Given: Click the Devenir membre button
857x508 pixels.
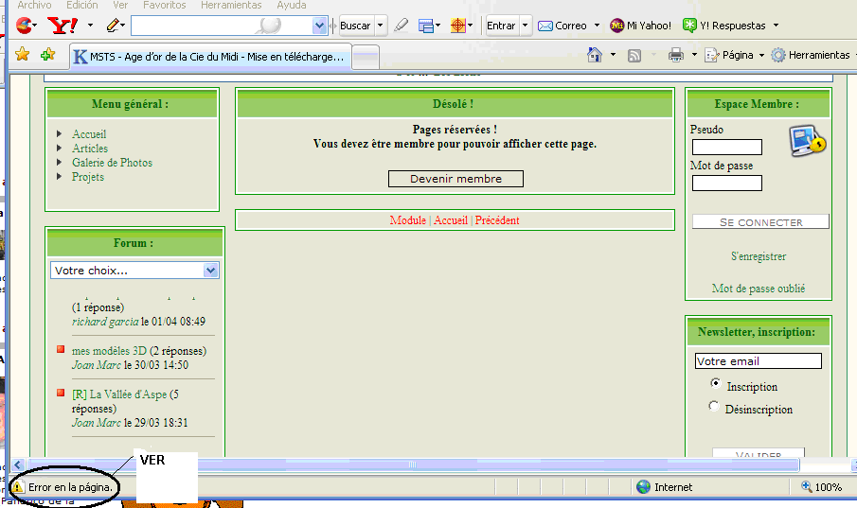Looking at the screenshot, I should click(x=455, y=179).
